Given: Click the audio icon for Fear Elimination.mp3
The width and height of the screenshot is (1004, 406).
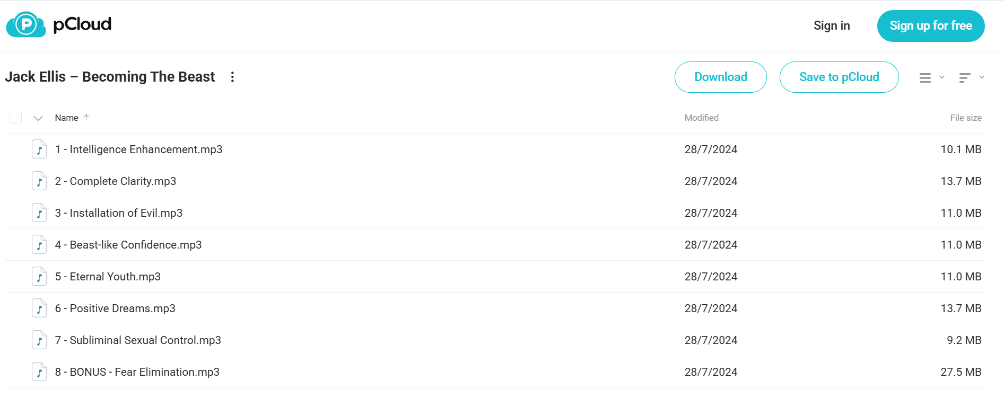Looking at the screenshot, I should [39, 372].
